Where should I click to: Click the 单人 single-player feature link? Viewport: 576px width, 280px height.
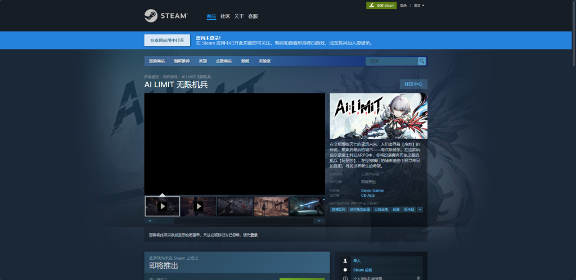(357, 261)
